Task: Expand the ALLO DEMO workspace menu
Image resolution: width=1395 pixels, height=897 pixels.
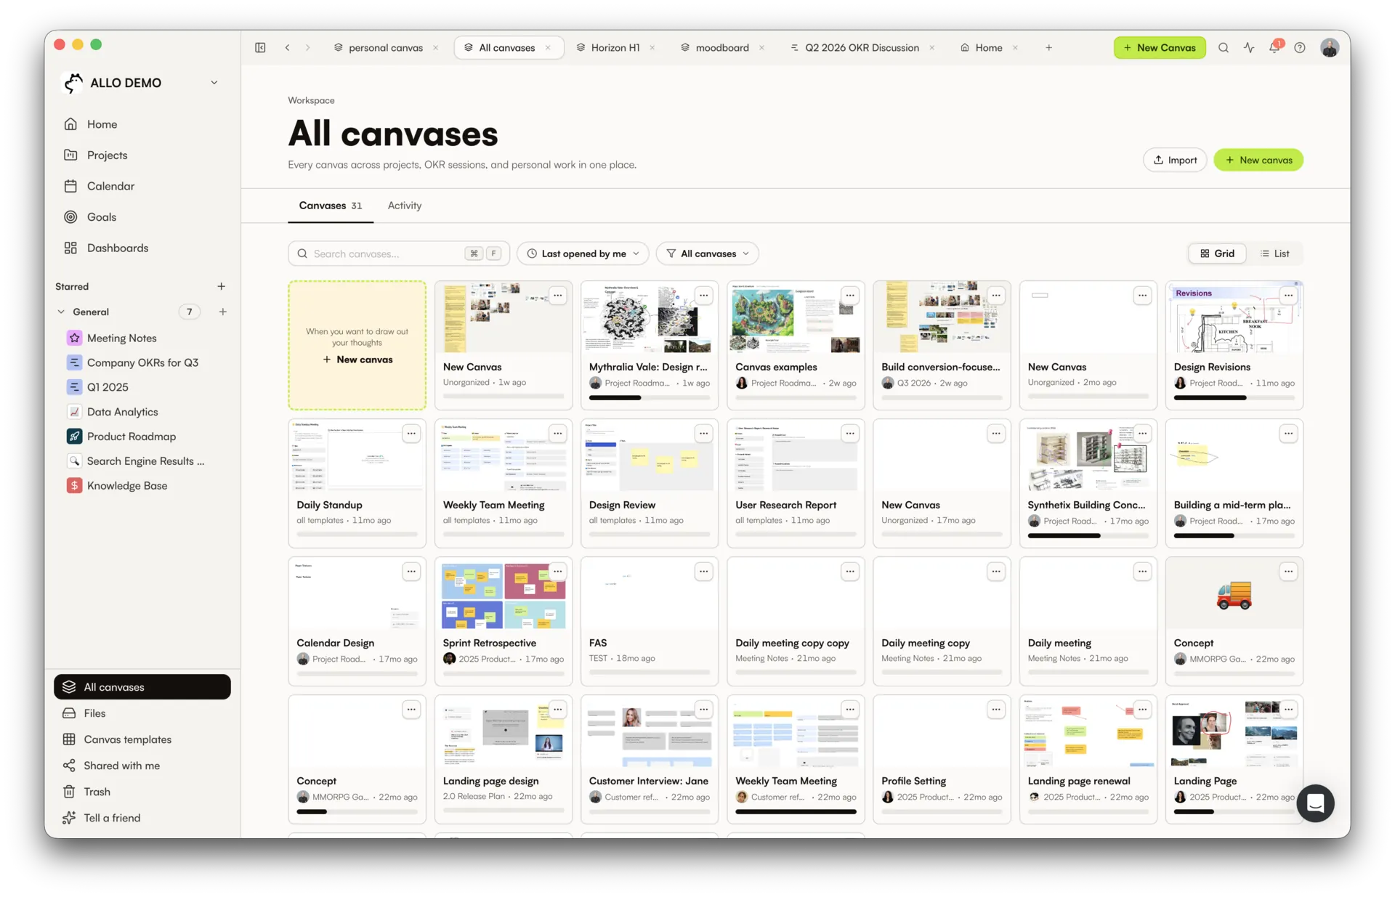Action: [x=214, y=83]
